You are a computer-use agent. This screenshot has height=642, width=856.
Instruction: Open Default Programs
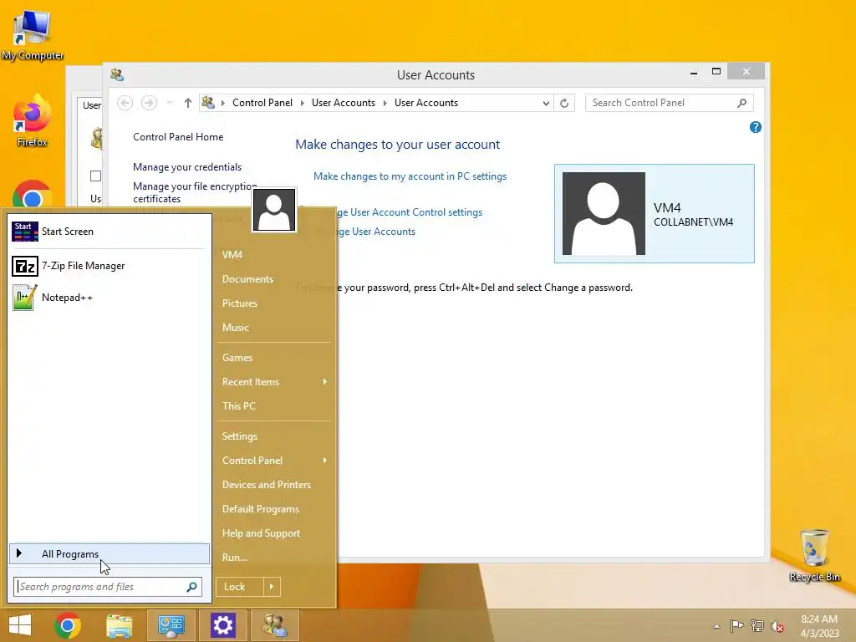coord(261,509)
